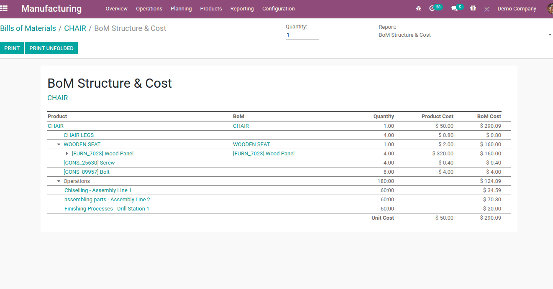553x289 pixels.
Task: Open WOODEN SEAT product link
Action: tap(82, 144)
